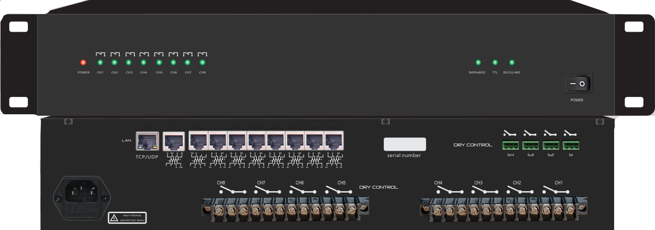Click the S2 dry control green terminal

point(551,145)
